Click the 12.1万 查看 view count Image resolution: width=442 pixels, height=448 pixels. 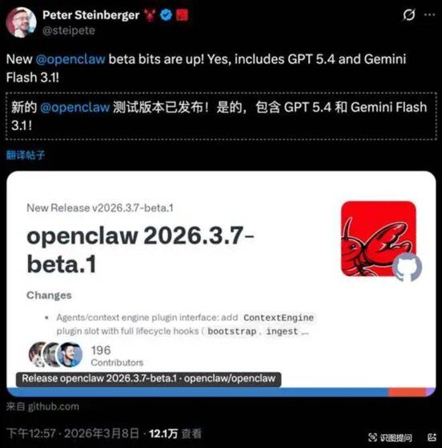175,433
